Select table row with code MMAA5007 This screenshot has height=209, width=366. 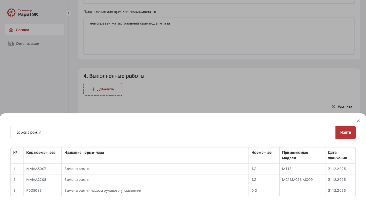pos(143,169)
